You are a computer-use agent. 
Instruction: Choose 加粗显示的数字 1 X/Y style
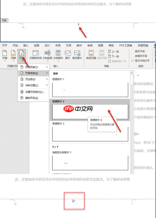click(x=90, y=161)
